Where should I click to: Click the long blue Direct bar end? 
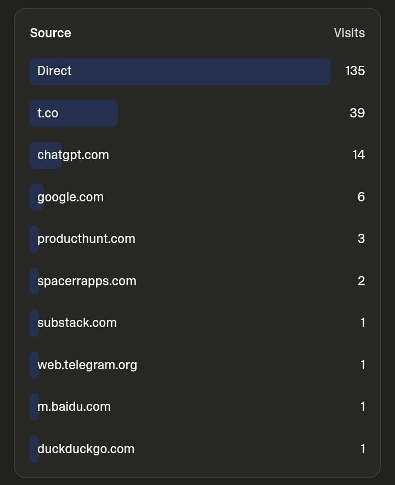326,71
